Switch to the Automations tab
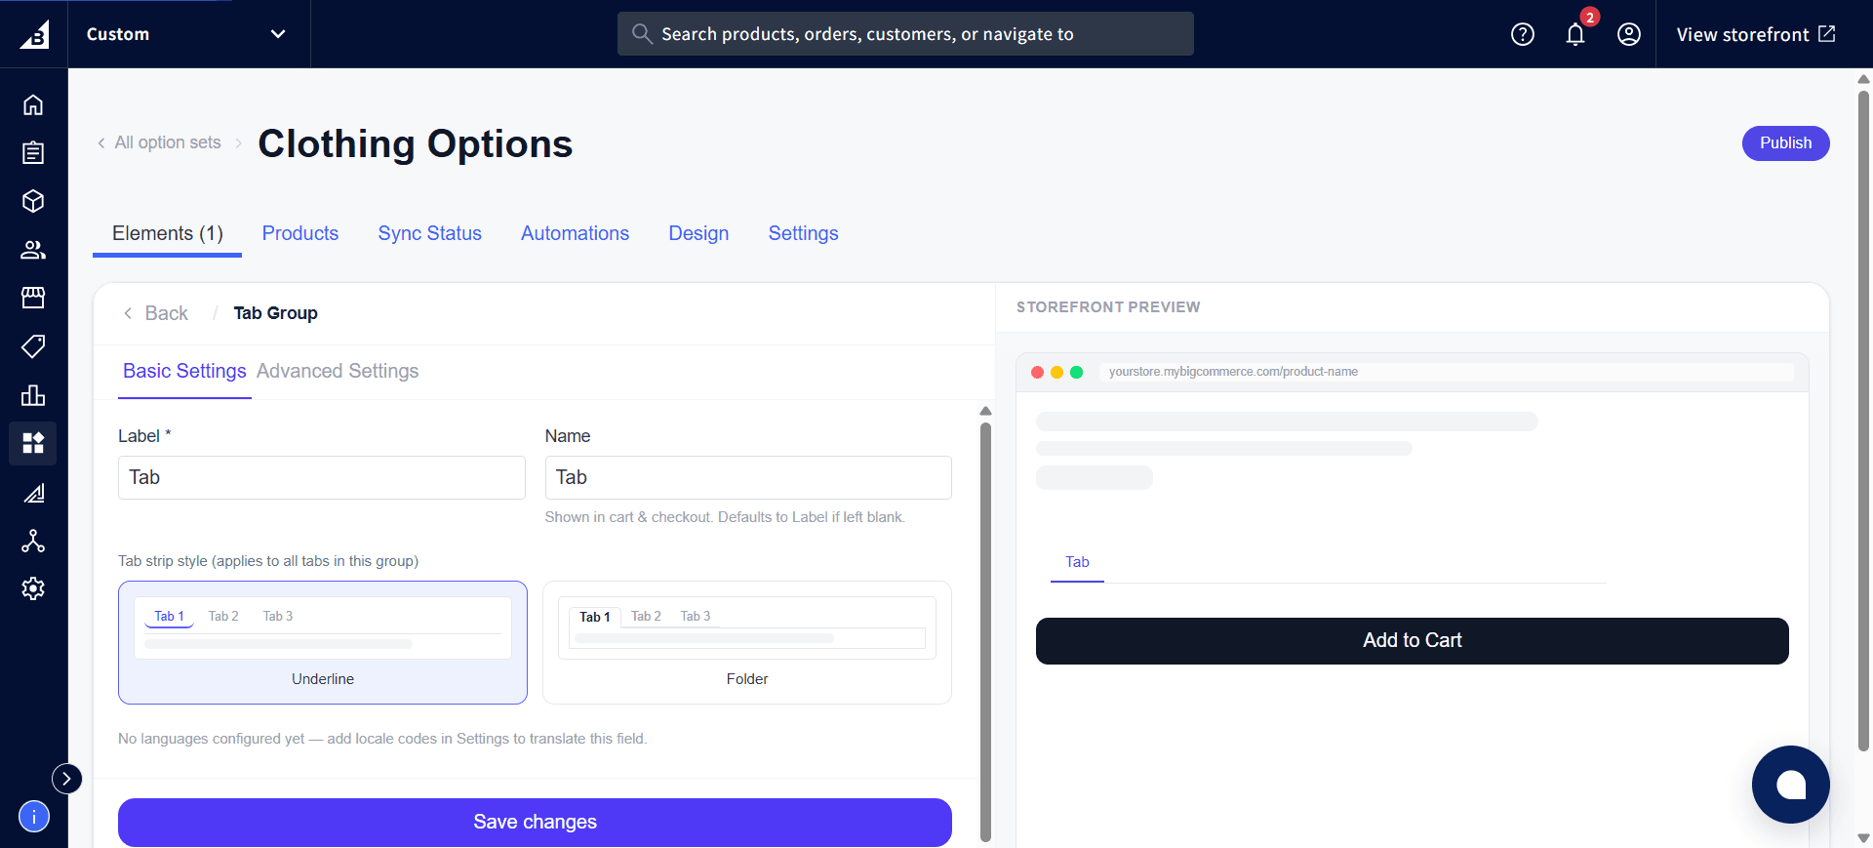The width and height of the screenshot is (1873, 848). pyautogui.click(x=575, y=233)
